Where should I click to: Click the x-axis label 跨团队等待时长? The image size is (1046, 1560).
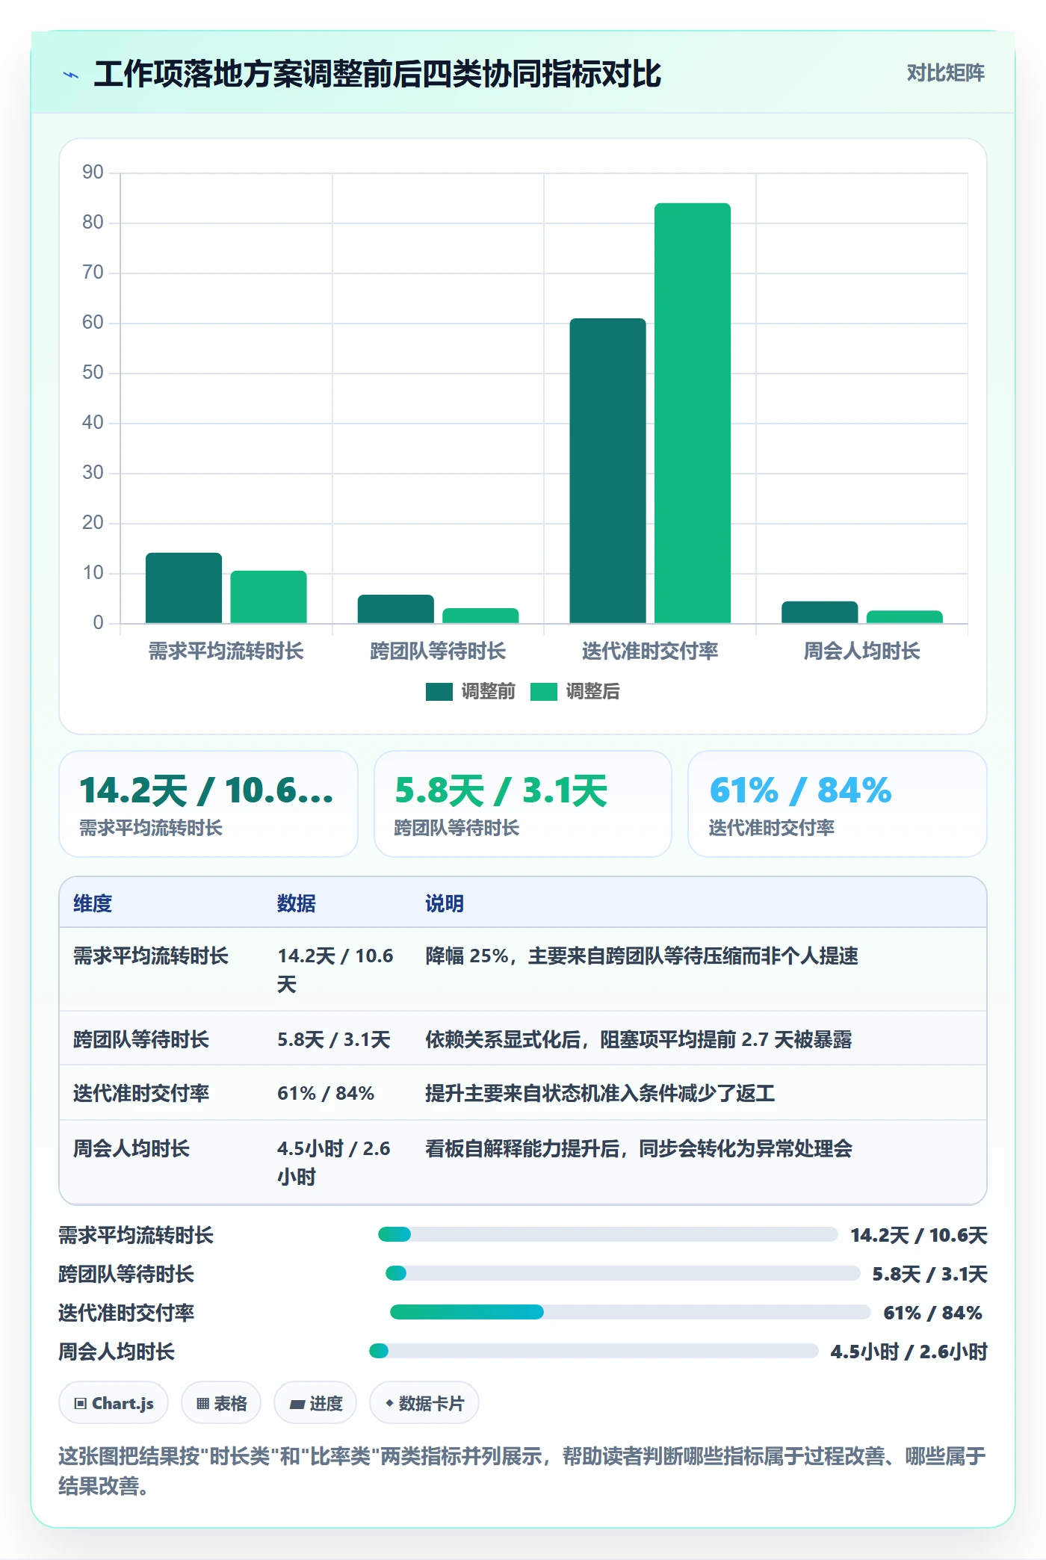(438, 651)
